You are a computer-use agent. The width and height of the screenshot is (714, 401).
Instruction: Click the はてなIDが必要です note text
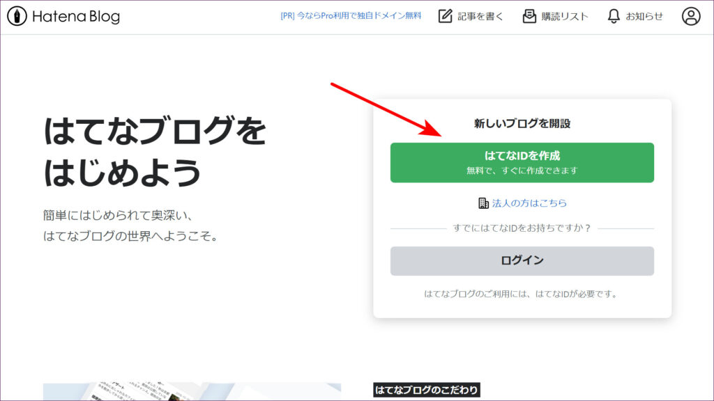coord(522,294)
